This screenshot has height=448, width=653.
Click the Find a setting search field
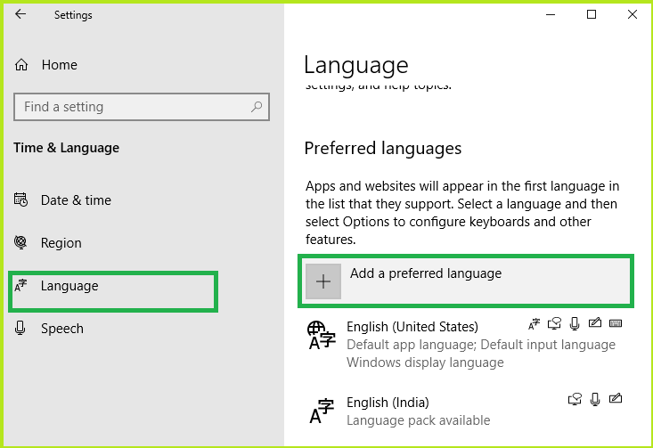142,107
